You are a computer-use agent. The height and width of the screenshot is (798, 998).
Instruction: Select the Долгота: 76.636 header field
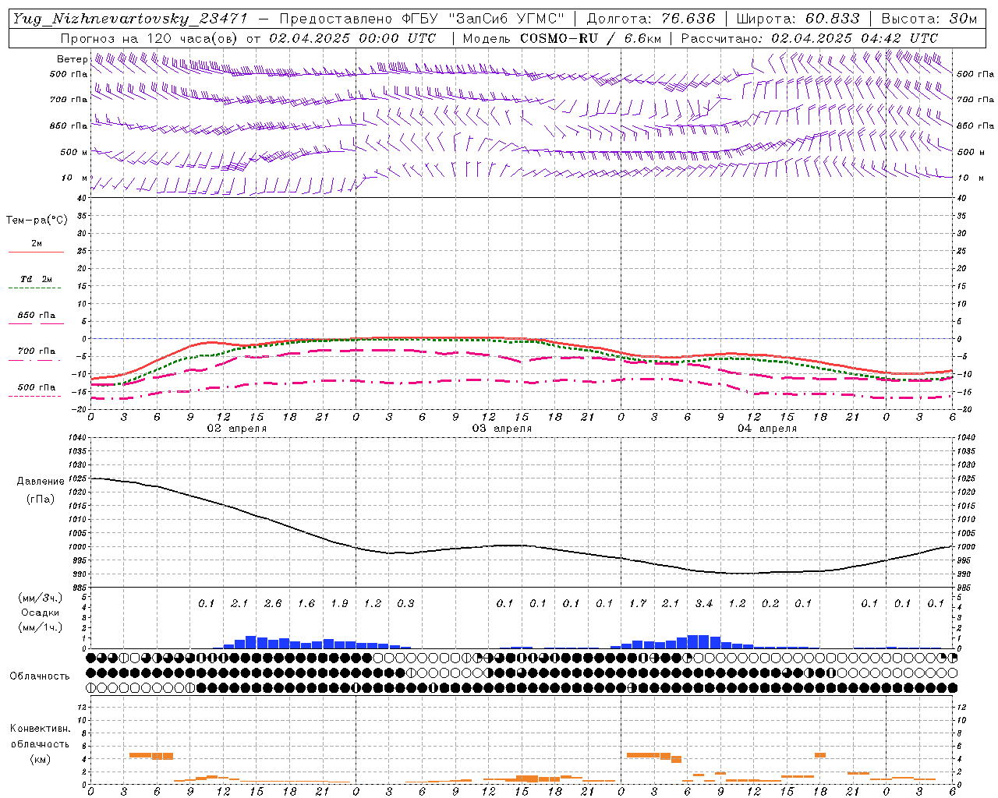pyautogui.click(x=650, y=19)
